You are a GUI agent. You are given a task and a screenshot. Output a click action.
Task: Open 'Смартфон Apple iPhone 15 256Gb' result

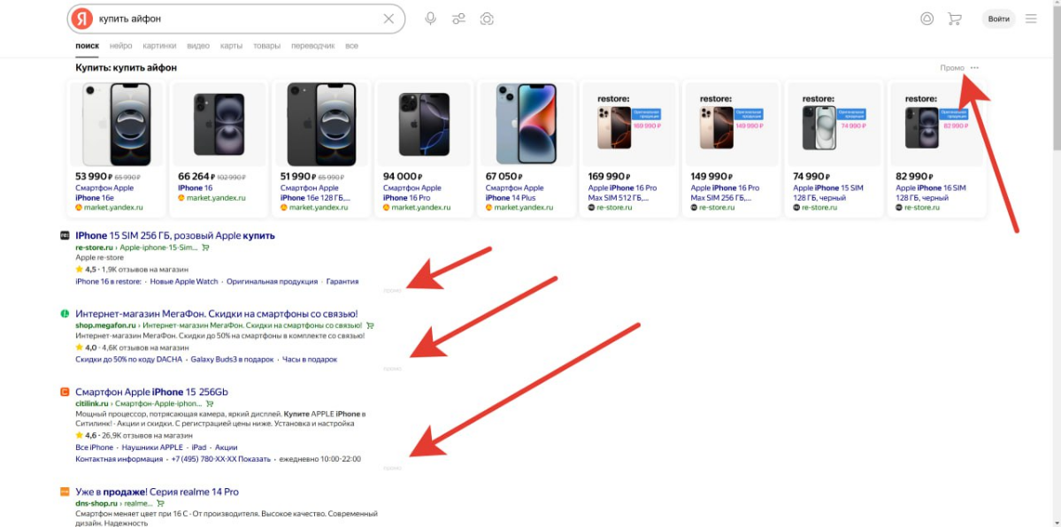[x=152, y=392]
